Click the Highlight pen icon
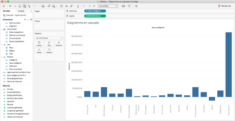 point(78,6)
